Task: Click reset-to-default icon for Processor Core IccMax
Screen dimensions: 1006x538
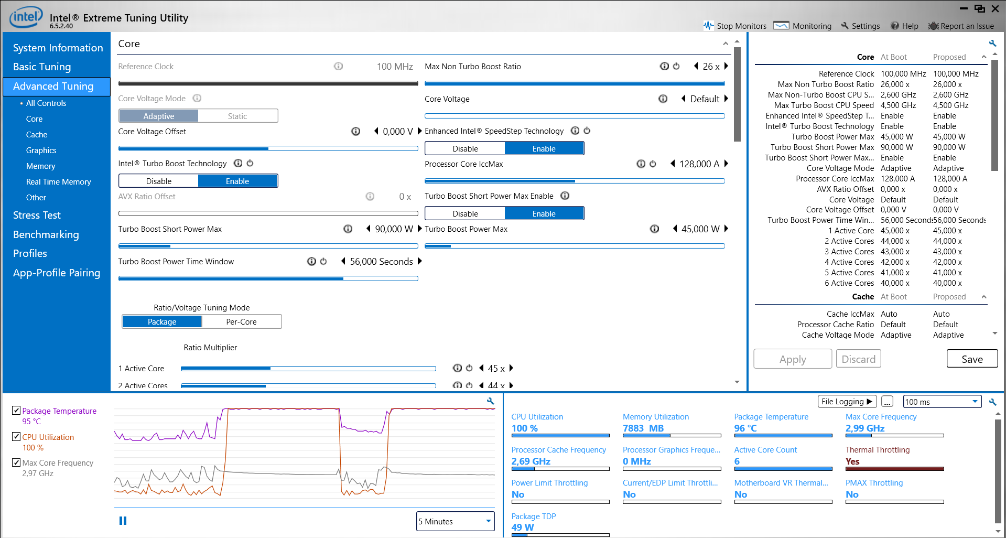Action: 653,164
